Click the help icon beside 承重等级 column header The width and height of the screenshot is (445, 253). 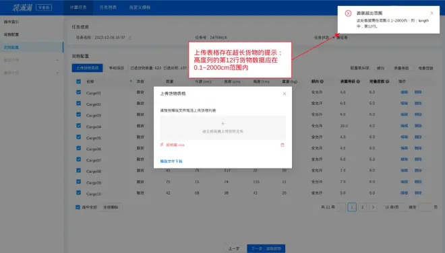tap(358, 81)
